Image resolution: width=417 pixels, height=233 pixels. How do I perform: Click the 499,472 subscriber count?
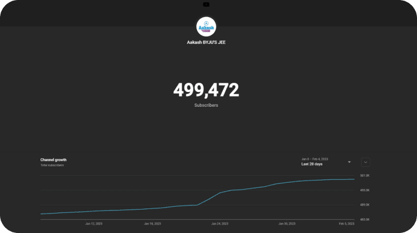pos(206,90)
